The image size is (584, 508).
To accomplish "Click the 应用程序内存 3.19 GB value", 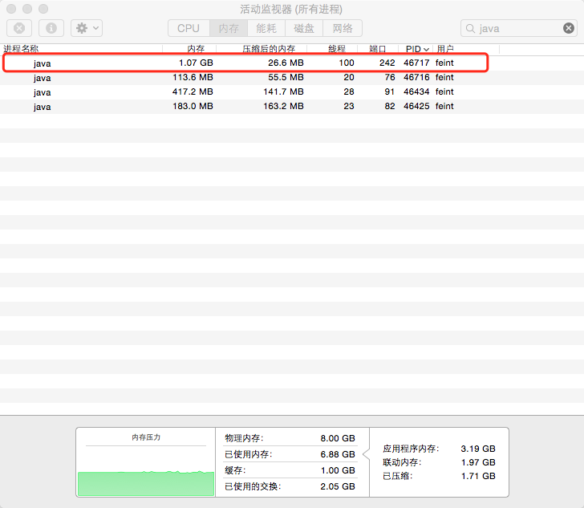I will pos(478,449).
